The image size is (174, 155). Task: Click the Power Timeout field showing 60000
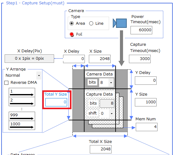click(x=141, y=30)
